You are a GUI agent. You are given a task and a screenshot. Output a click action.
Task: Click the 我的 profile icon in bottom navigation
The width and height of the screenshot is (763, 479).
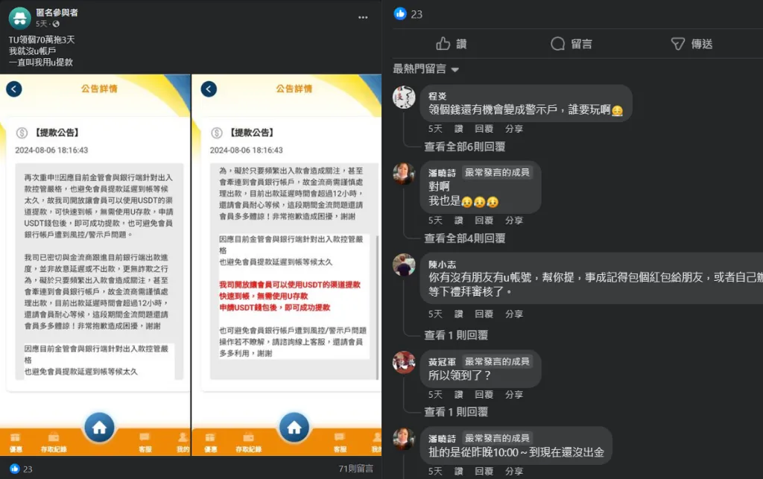tap(183, 440)
